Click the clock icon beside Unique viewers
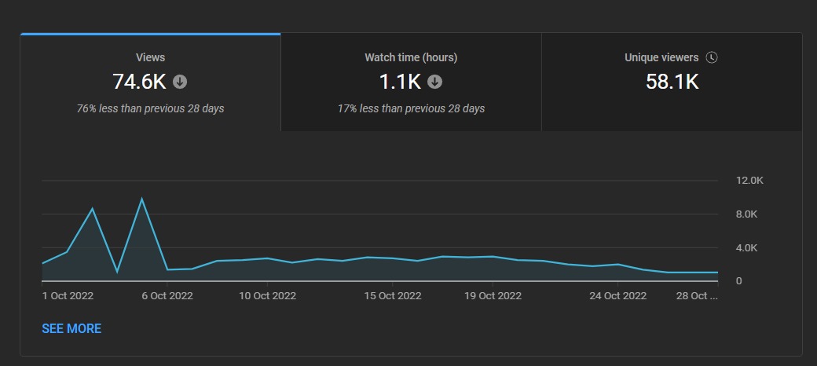Viewport: 817px width, 366px height. pos(712,57)
